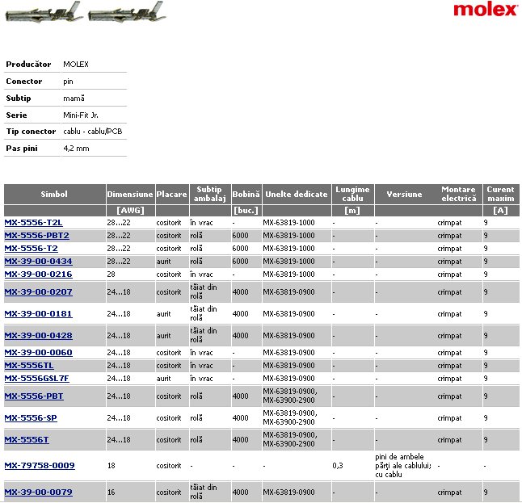Select the 0,3 cable length cell
522x503 pixels.
pyautogui.click(x=338, y=466)
